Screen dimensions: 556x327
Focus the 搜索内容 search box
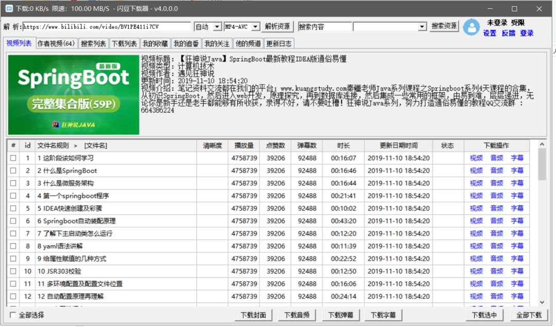(x=325, y=27)
